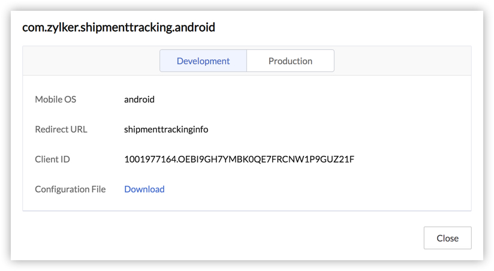Viewport: 494px width, 271px height.
Task: Click the shipmenttrackinginfo redirect value
Action: point(166,129)
